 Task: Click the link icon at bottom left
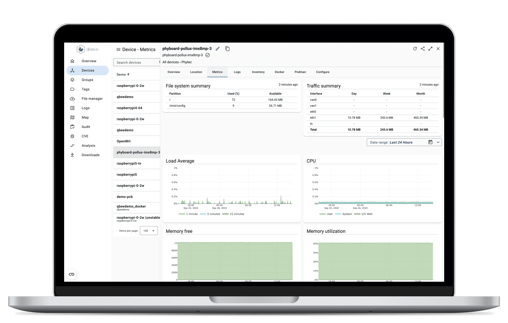coord(72,274)
